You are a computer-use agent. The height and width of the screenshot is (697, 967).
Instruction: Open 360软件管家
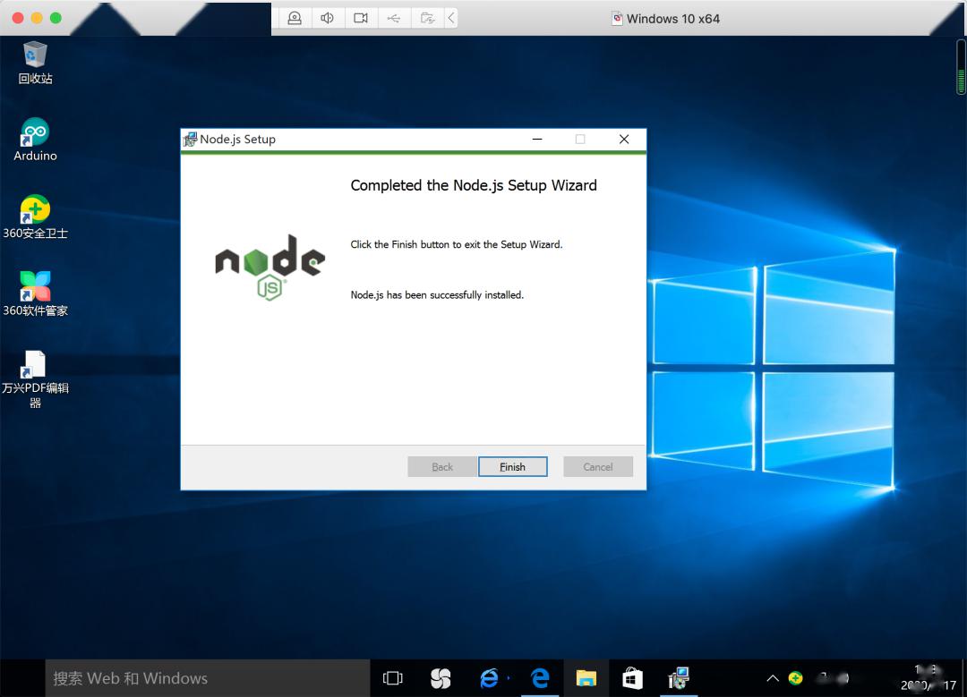point(35,286)
